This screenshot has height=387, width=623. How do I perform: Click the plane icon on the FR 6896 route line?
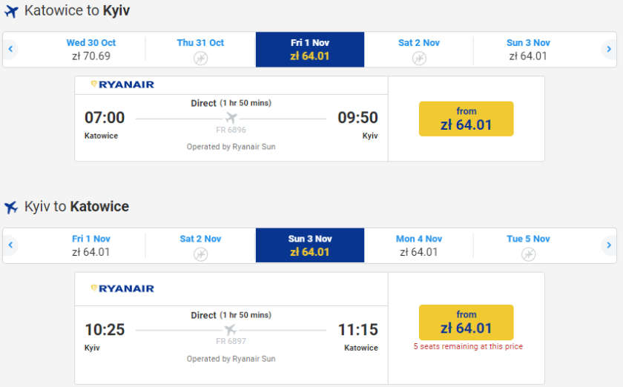pyautogui.click(x=231, y=118)
